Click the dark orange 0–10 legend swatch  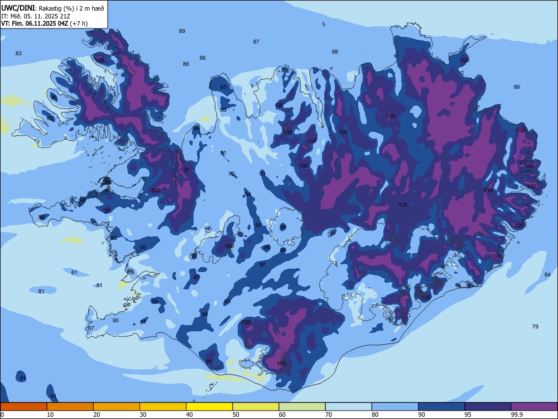pos(23,407)
